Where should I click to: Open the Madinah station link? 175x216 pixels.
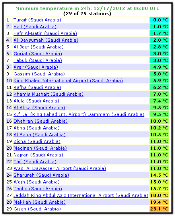(40, 148)
